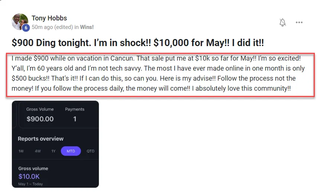The image size is (320, 194).
Task: Click the "May 1 – Today" date range
Action: [30, 184]
